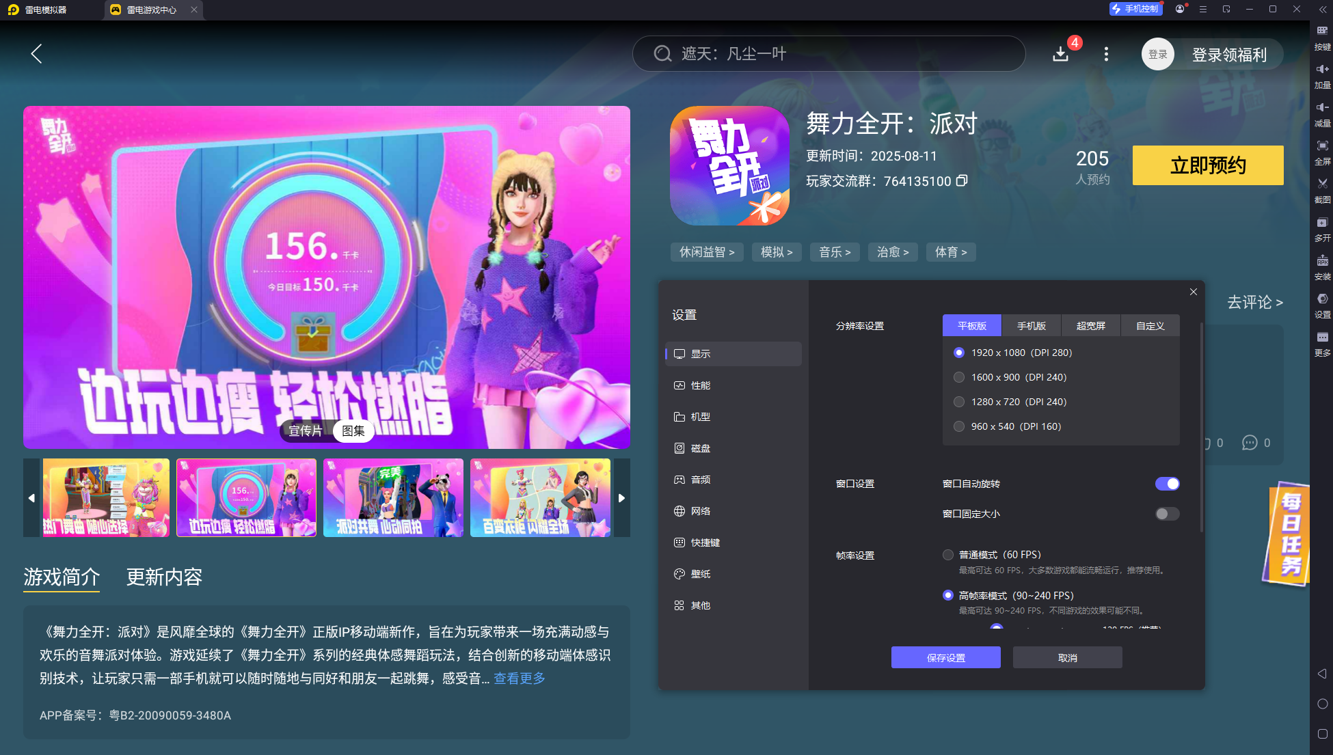This screenshot has width=1333, height=755.
Task: Open the downloads icon with badge 4
Action: (1061, 53)
